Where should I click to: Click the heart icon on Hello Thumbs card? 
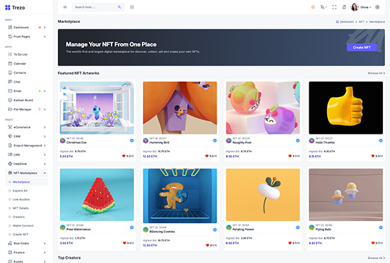coord(373,156)
